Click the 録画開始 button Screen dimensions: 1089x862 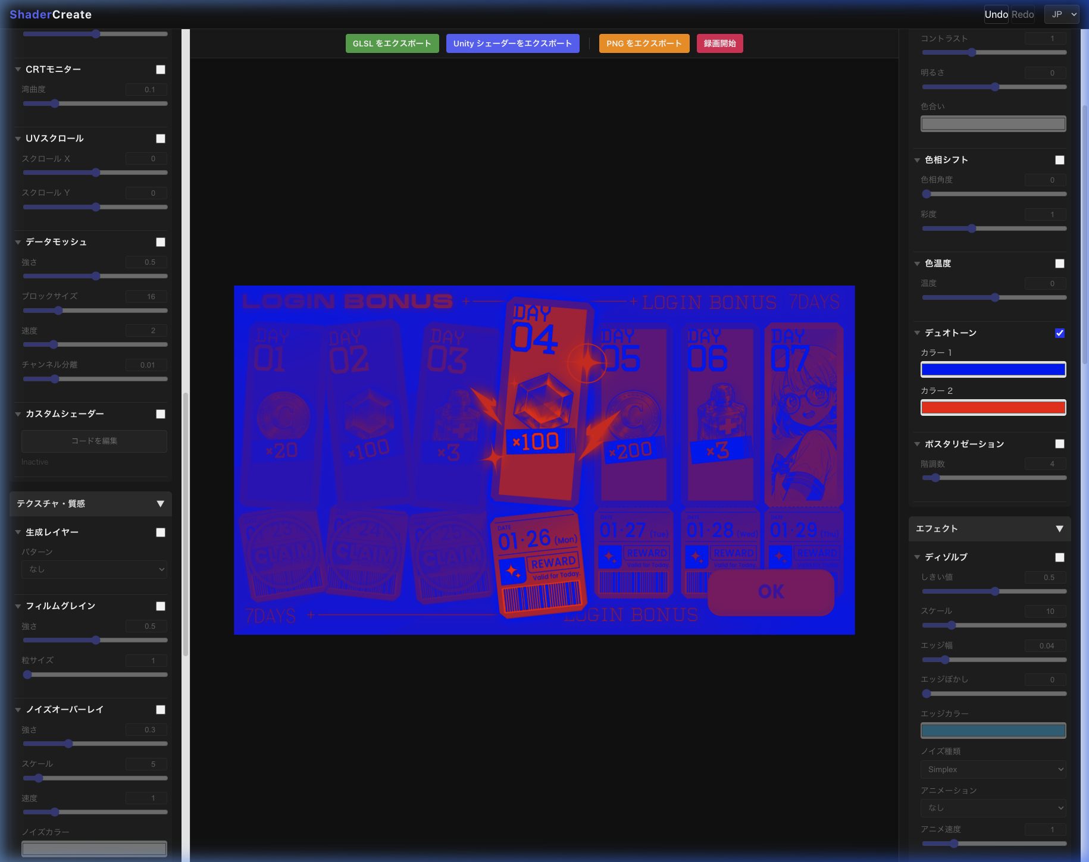click(719, 43)
